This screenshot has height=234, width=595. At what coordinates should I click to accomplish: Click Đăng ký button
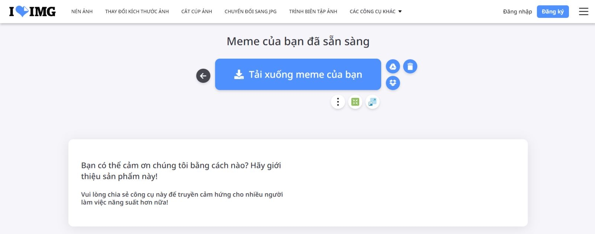(x=553, y=12)
